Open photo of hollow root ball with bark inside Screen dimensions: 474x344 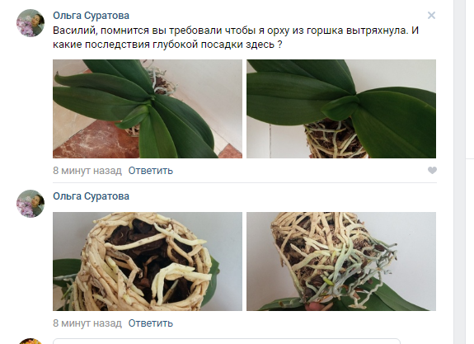(x=148, y=262)
